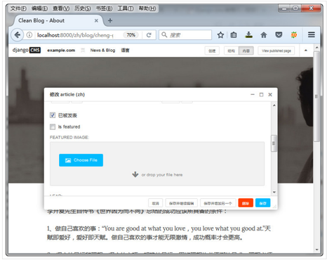Click the 保存并增加另一个 button
The height and width of the screenshot is (260, 327).
(x=218, y=203)
